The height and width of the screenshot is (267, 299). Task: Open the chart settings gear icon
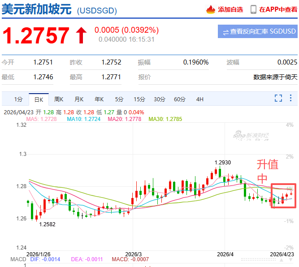[291, 98]
